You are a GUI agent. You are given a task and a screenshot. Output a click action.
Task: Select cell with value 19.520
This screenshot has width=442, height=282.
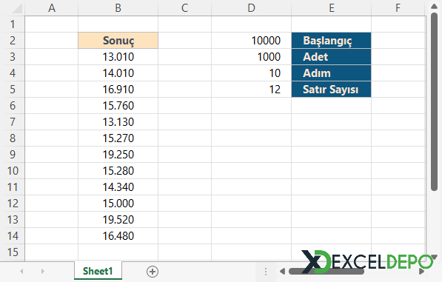click(x=118, y=220)
